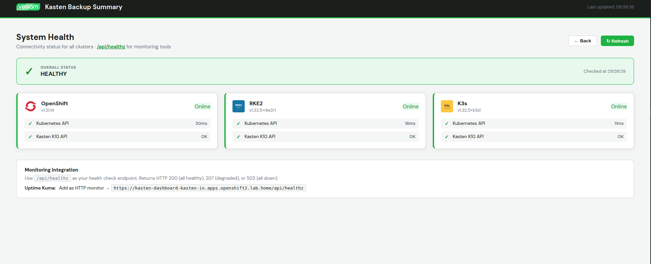Viewport: 651px width, 264px height.
Task: Click the overall status green checkmark
Action: pos(29,71)
